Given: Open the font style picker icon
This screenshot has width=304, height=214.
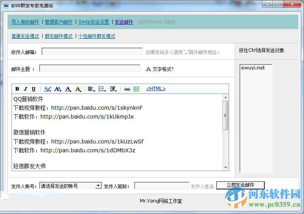Looking at the screenshot, I should point(48,89).
